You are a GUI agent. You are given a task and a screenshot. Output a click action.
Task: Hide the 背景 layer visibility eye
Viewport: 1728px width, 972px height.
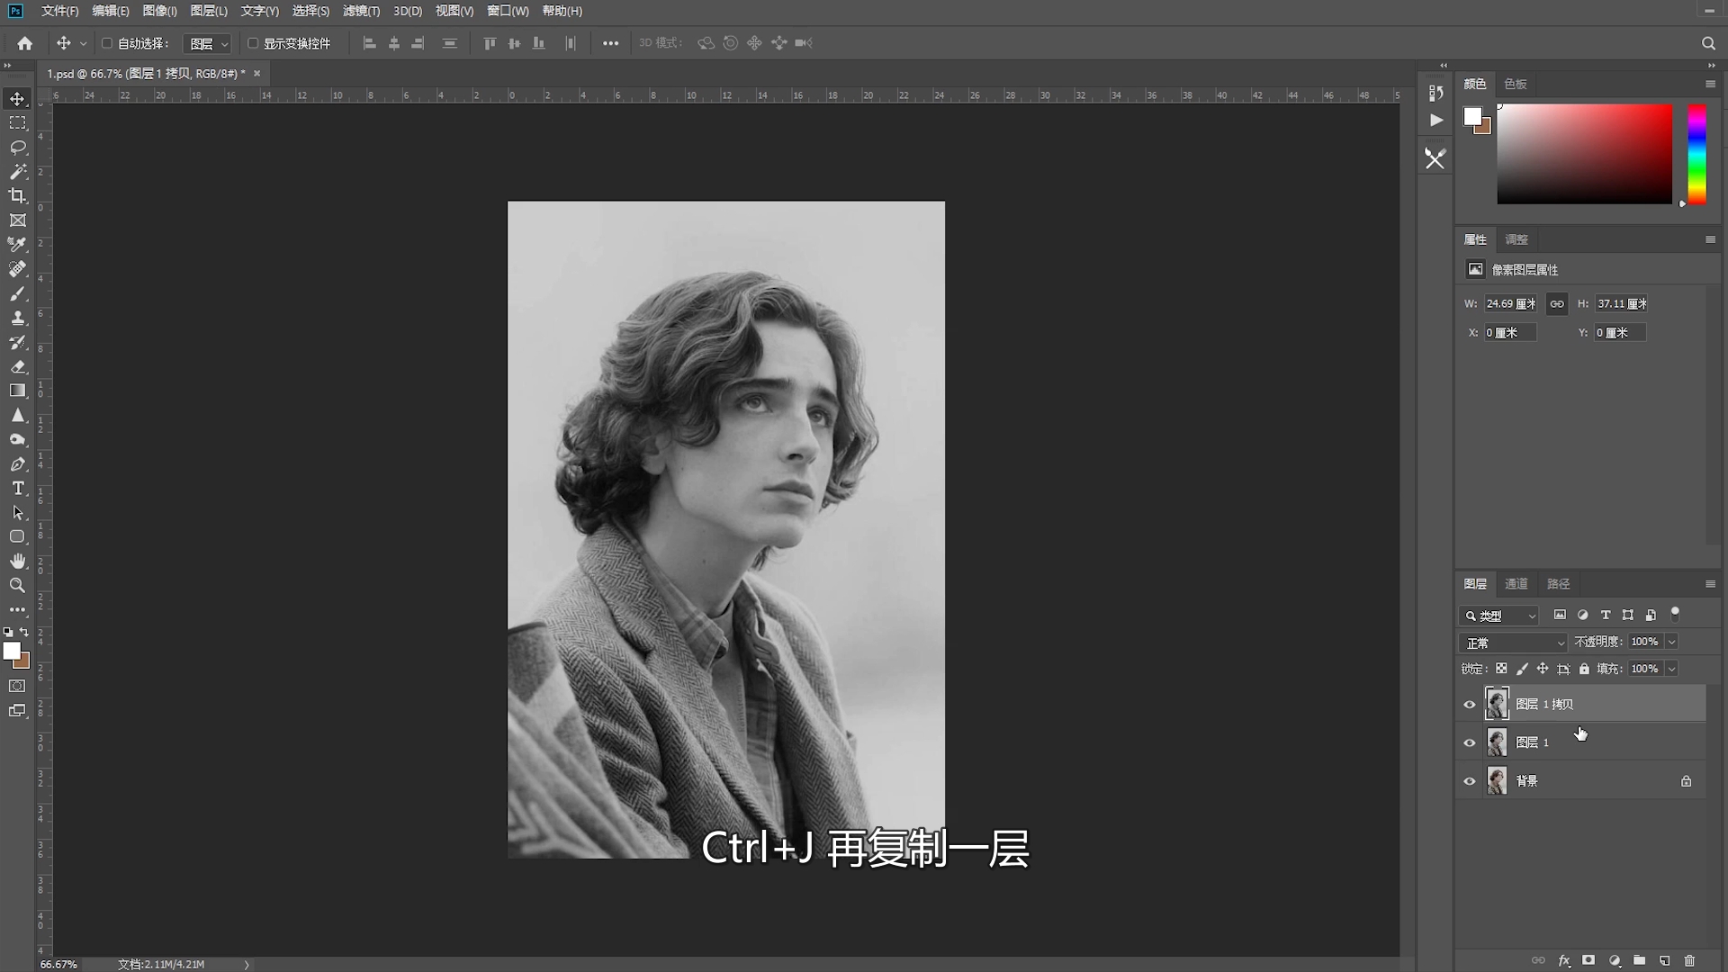[1470, 781]
